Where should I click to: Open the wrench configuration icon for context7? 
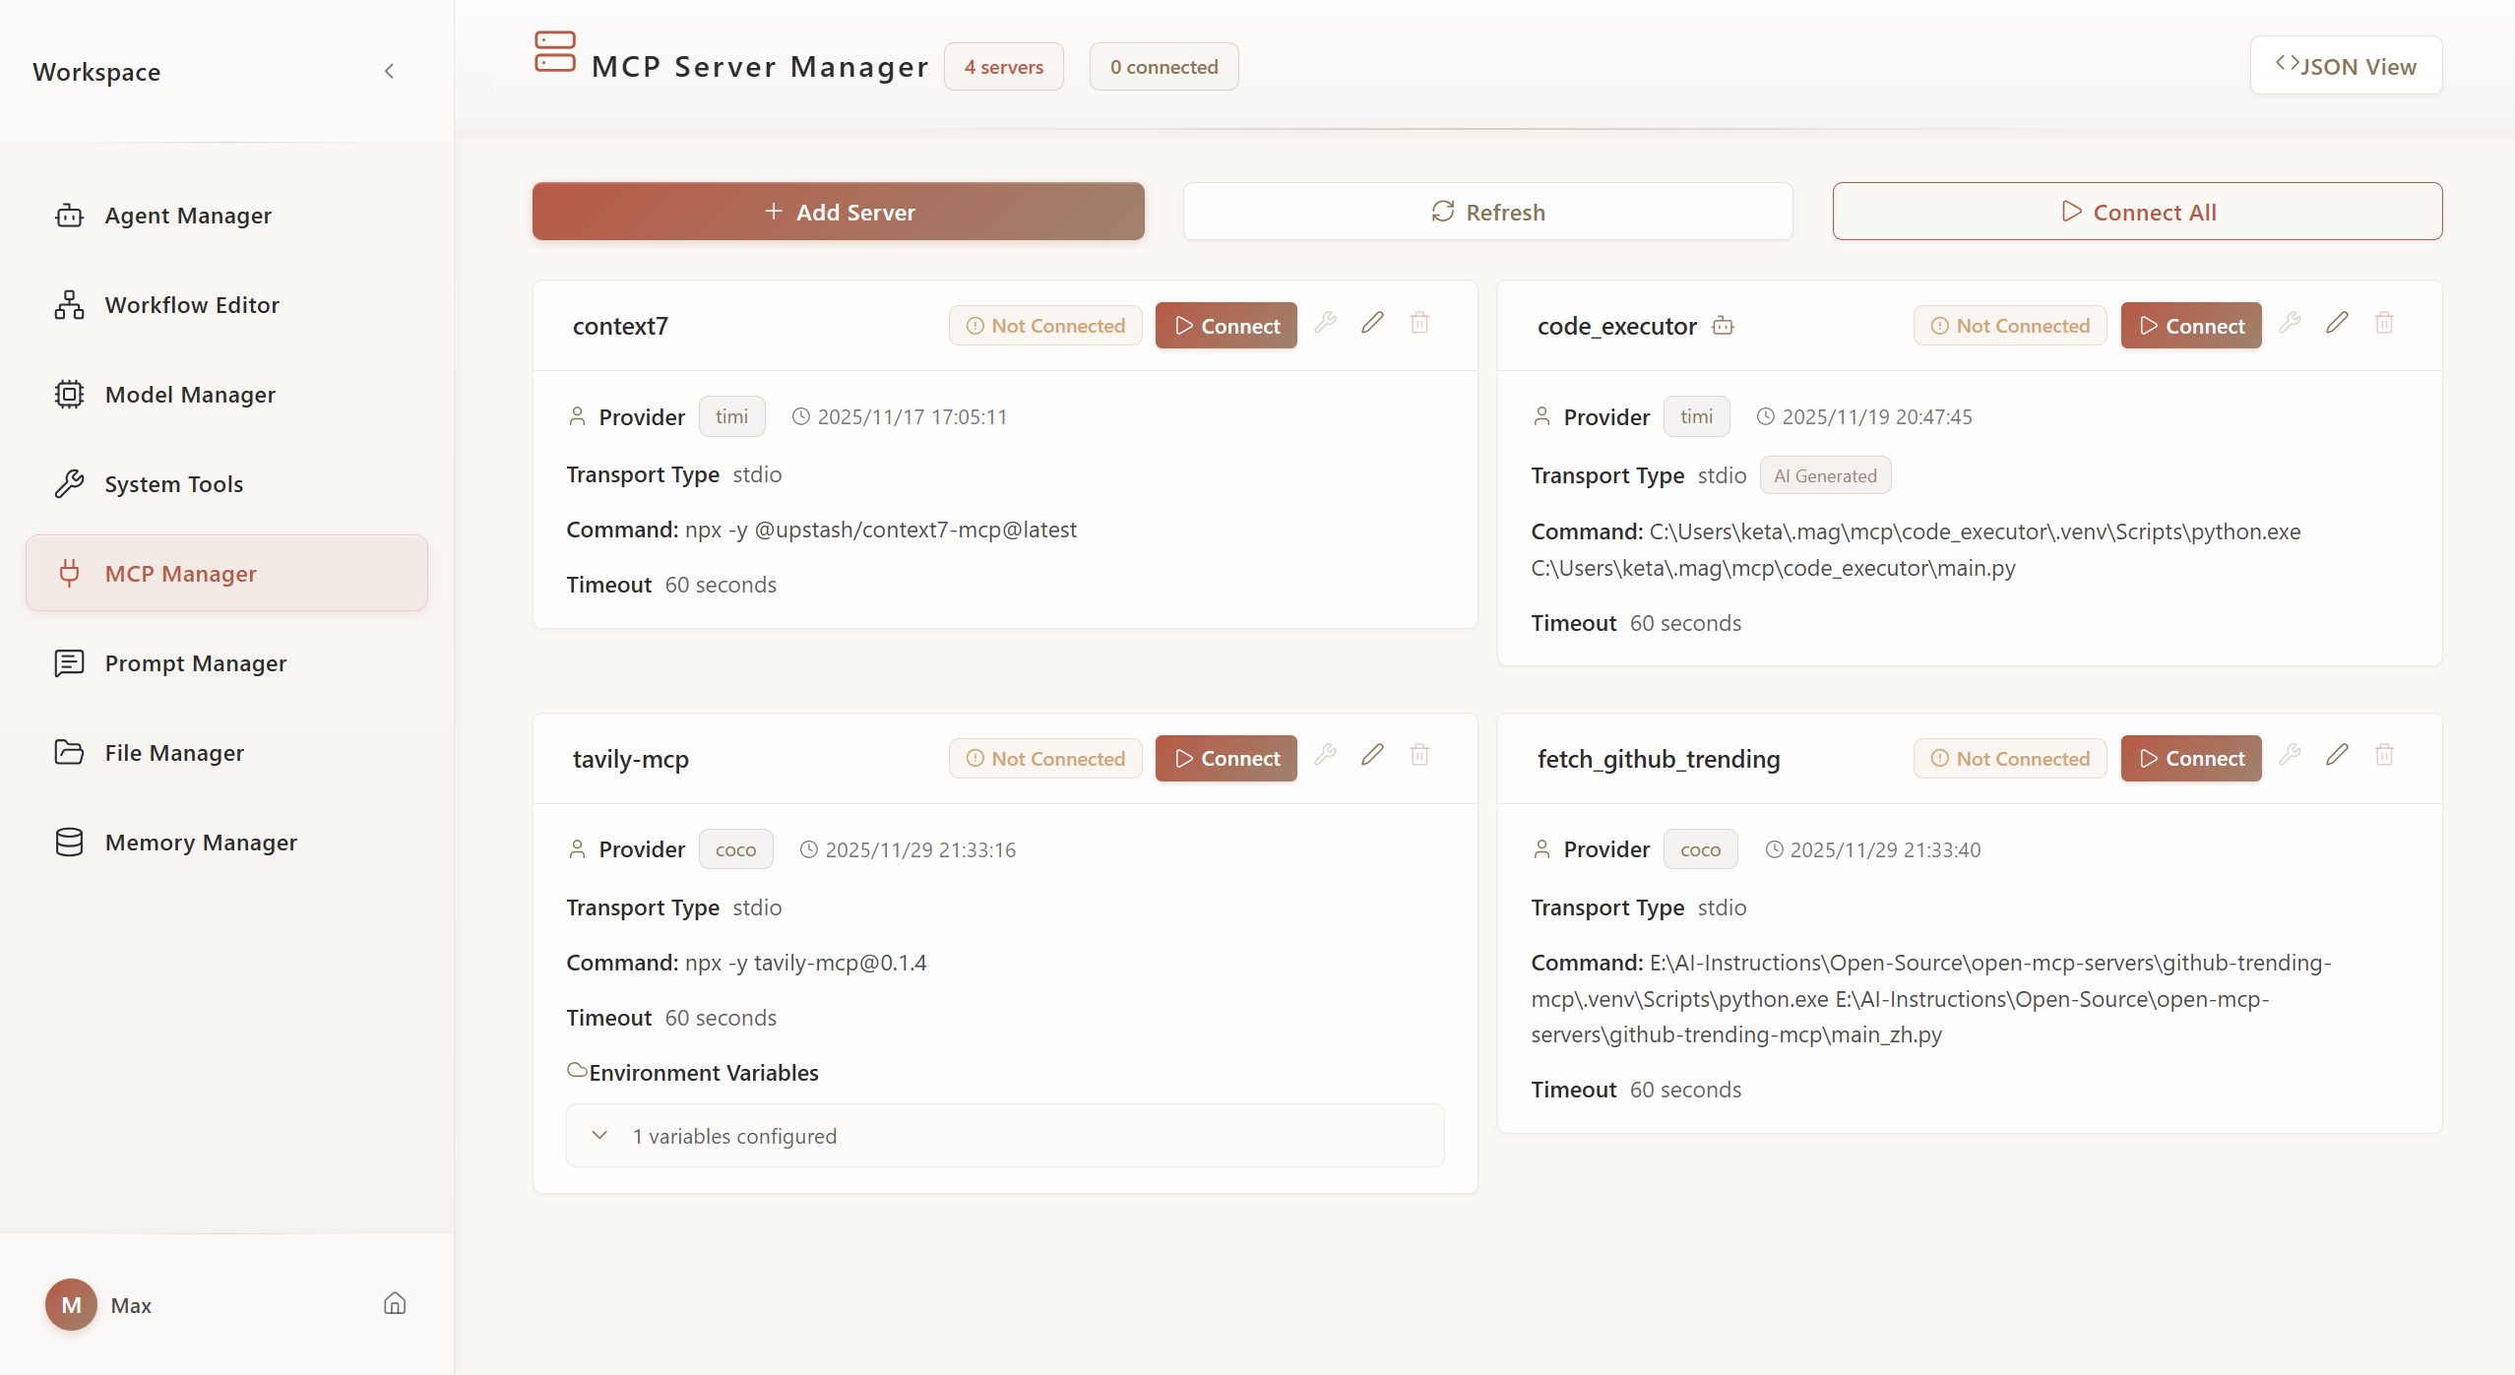click(x=1325, y=323)
